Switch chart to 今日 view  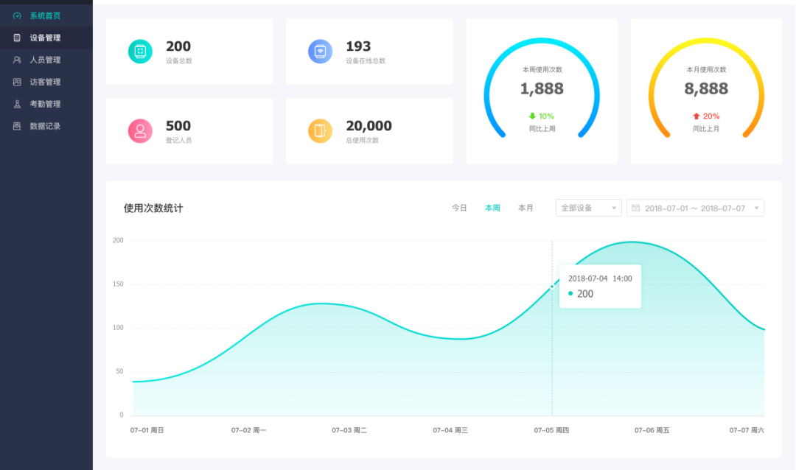click(x=459, y=208)
